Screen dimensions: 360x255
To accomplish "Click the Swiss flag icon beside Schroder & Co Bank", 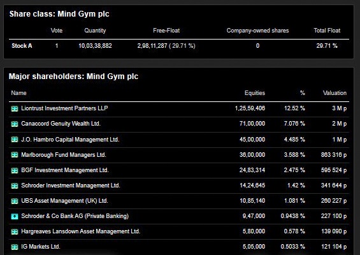I will coord(15,216).
